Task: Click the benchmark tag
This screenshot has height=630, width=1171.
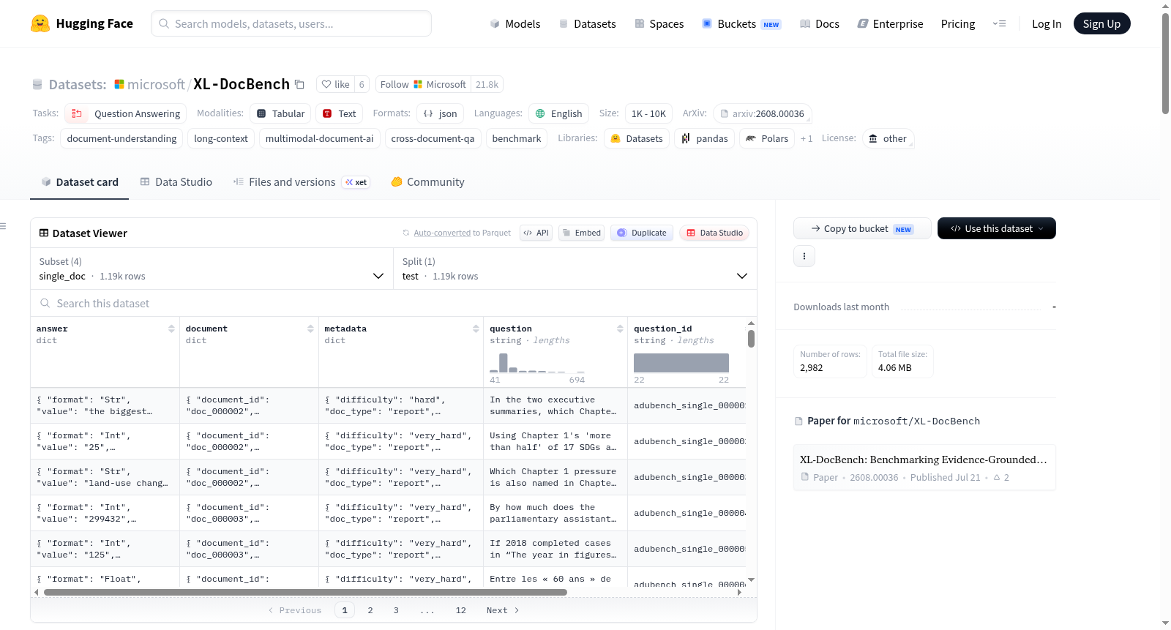Action: (517, 138)
